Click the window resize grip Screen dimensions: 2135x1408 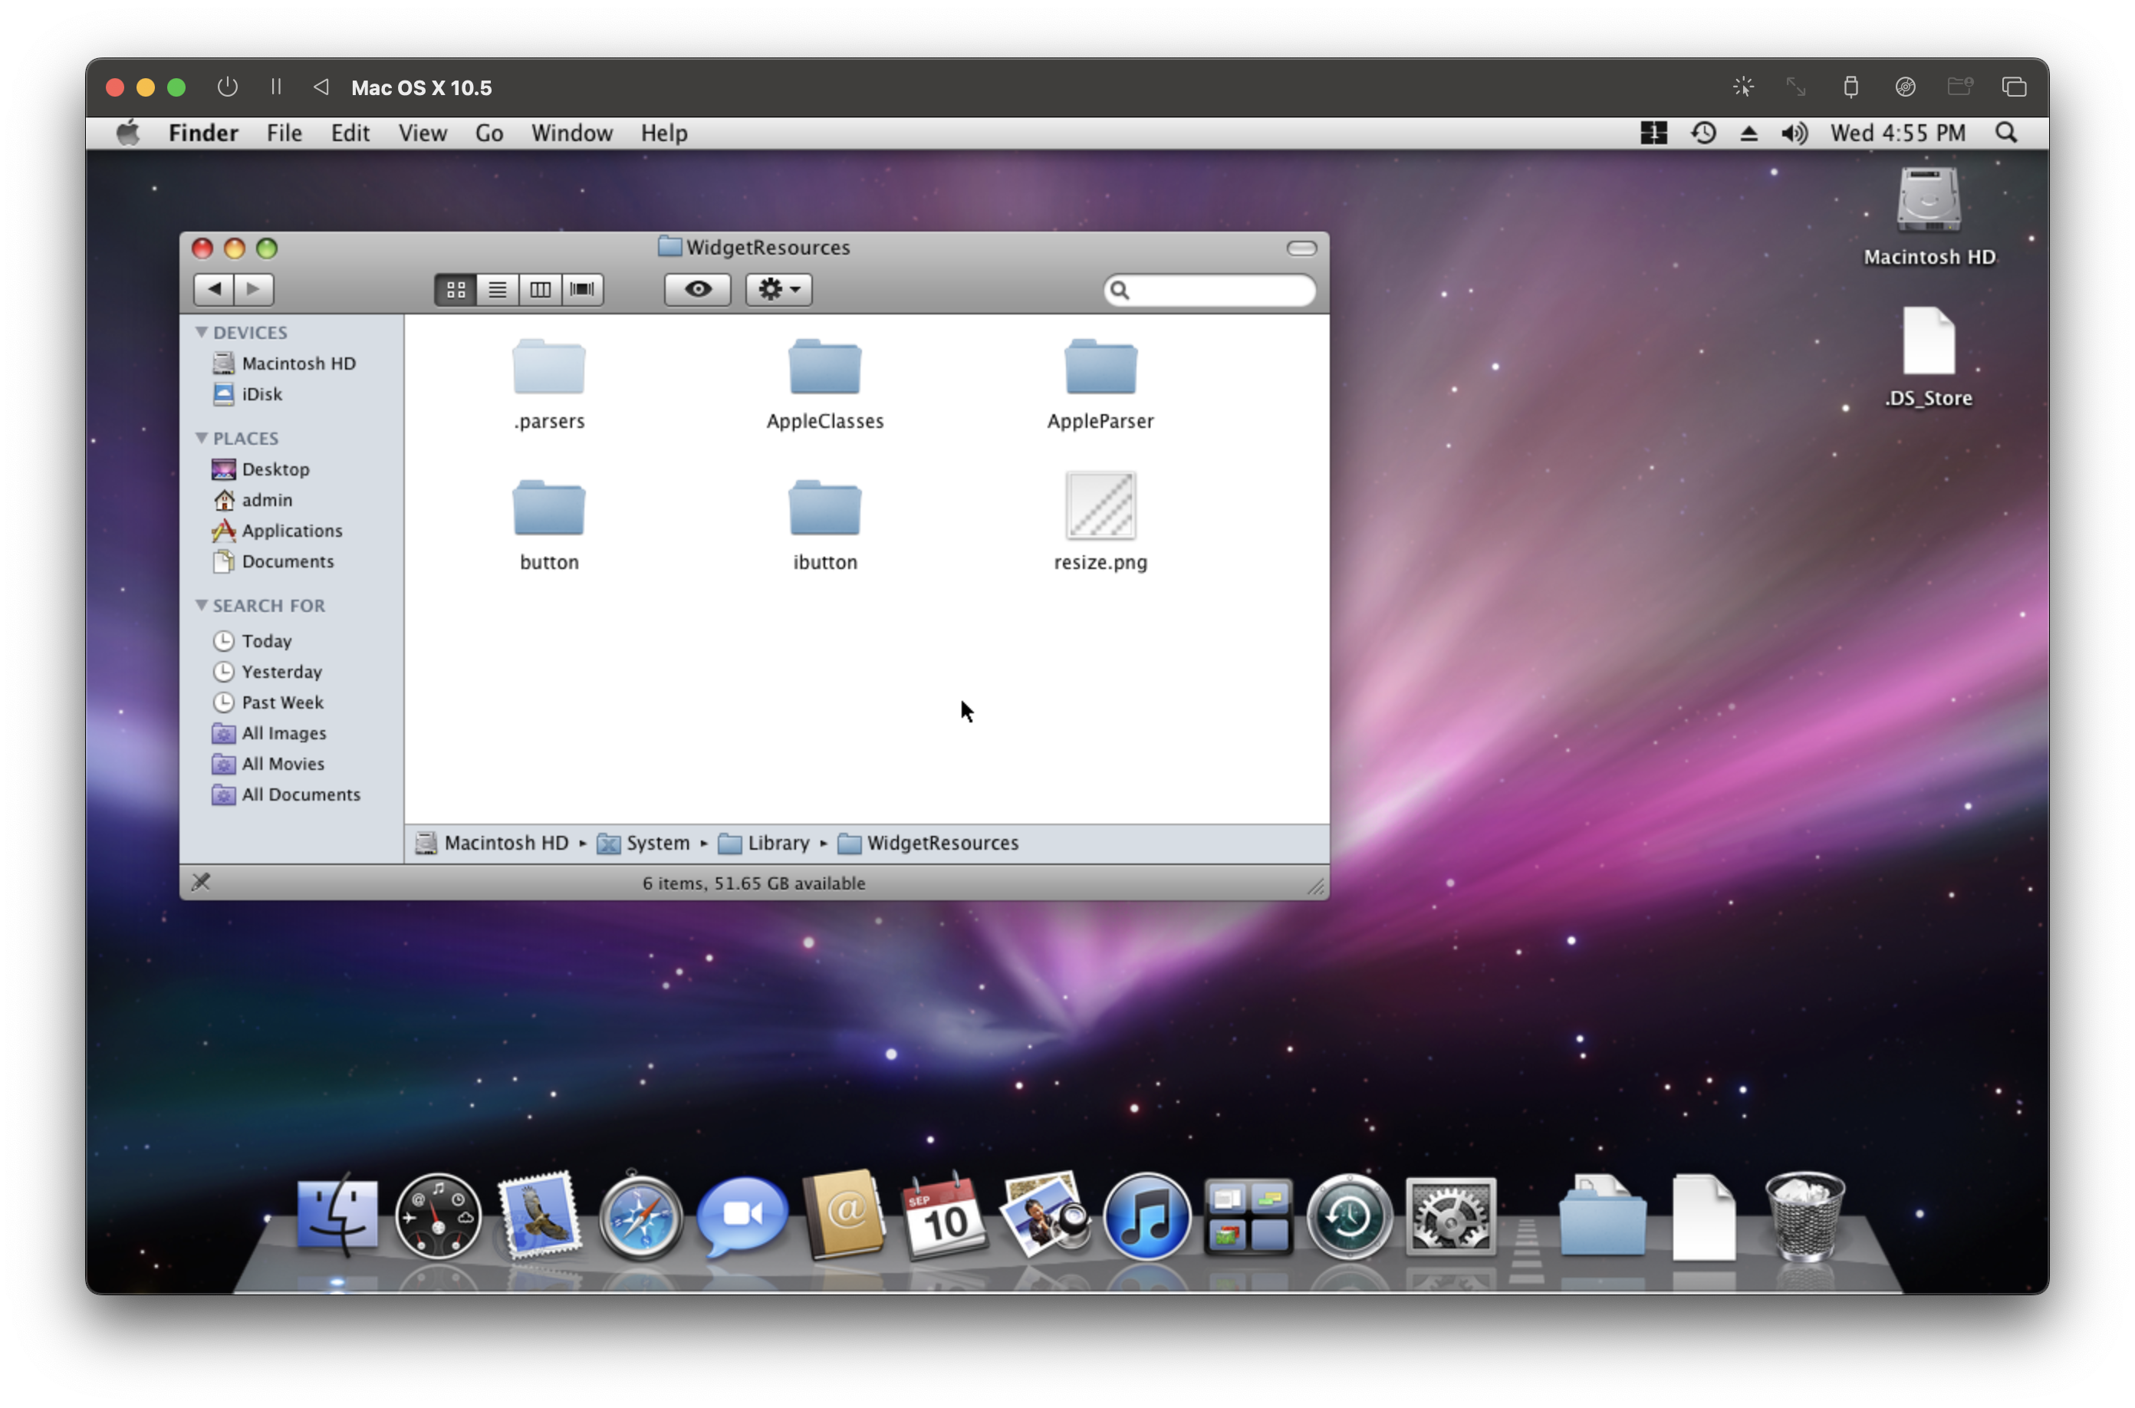click(1316, 887)
